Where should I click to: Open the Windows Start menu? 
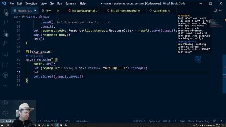[x=2, y=125]
